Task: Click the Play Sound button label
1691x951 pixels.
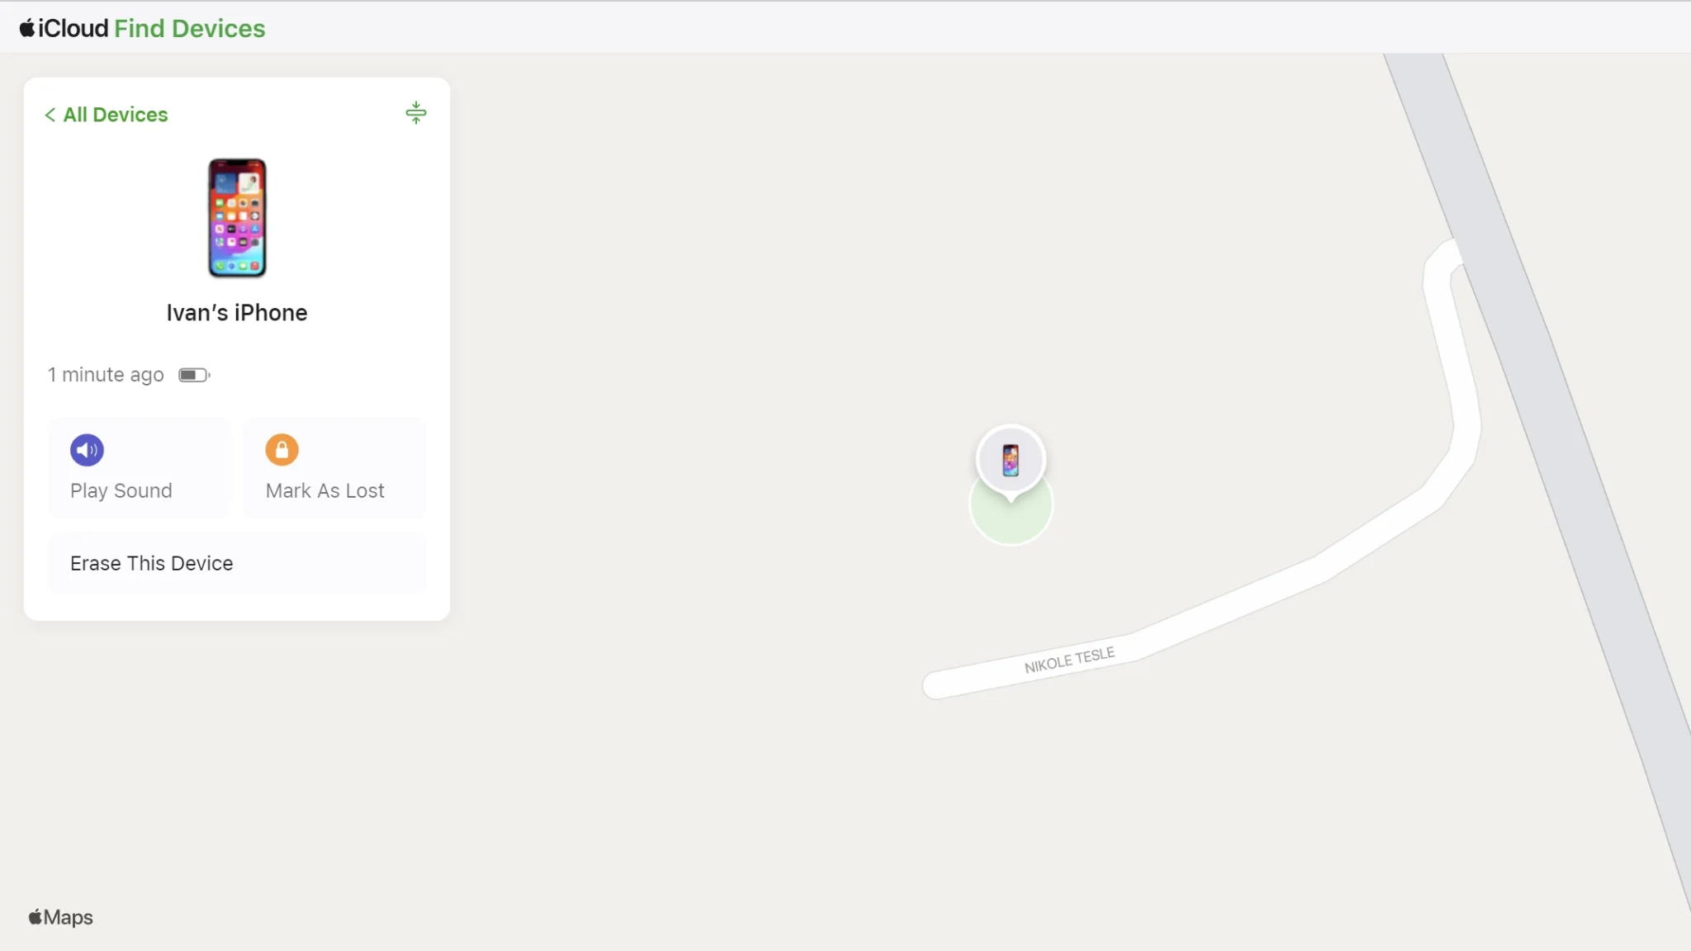Action: [x=121, y=490]
